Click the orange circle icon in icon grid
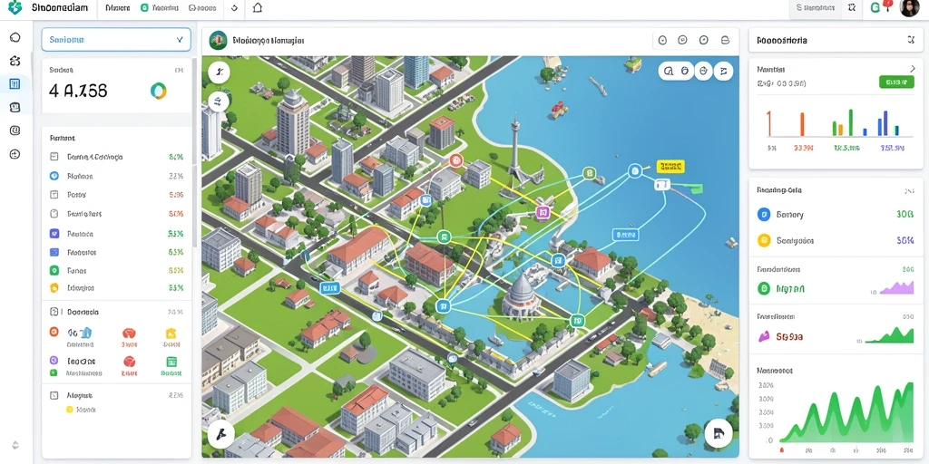 tap(54, 332)
